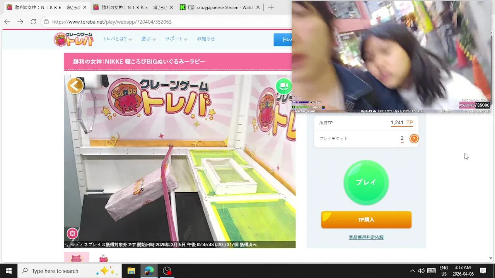495x278 pixels.
Task: Click the 1,241 TP balance value
Action: click(x=402, y=122)
